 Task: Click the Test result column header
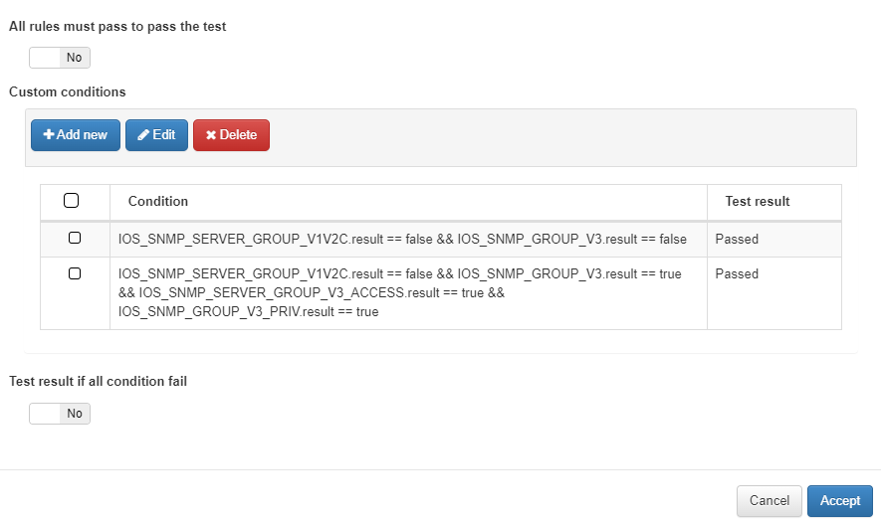[757, 201]
